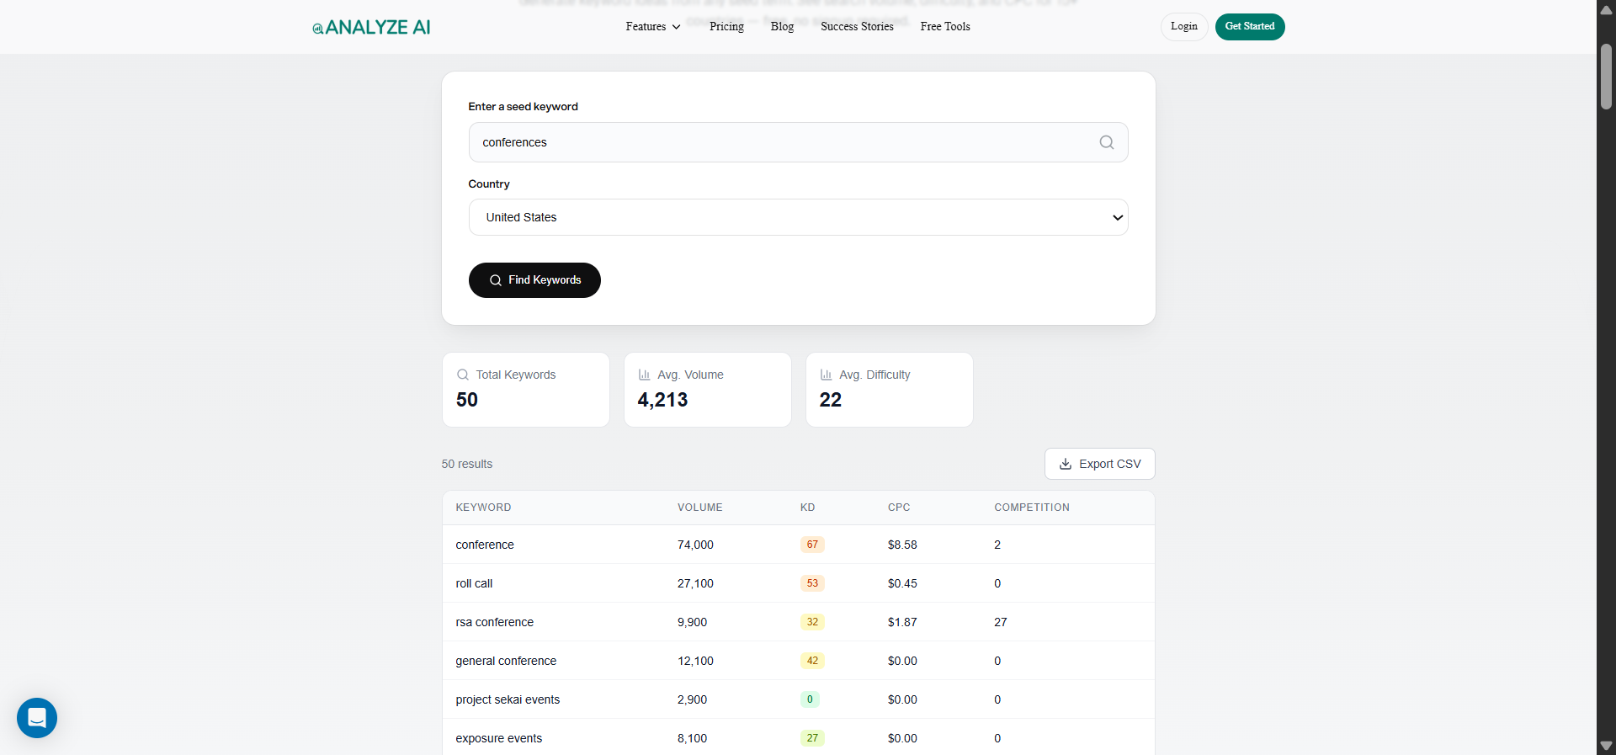This screenshot has width=1616, height=755.
Task: Click the $0.45 CPC value
Action: click(902, 583)
